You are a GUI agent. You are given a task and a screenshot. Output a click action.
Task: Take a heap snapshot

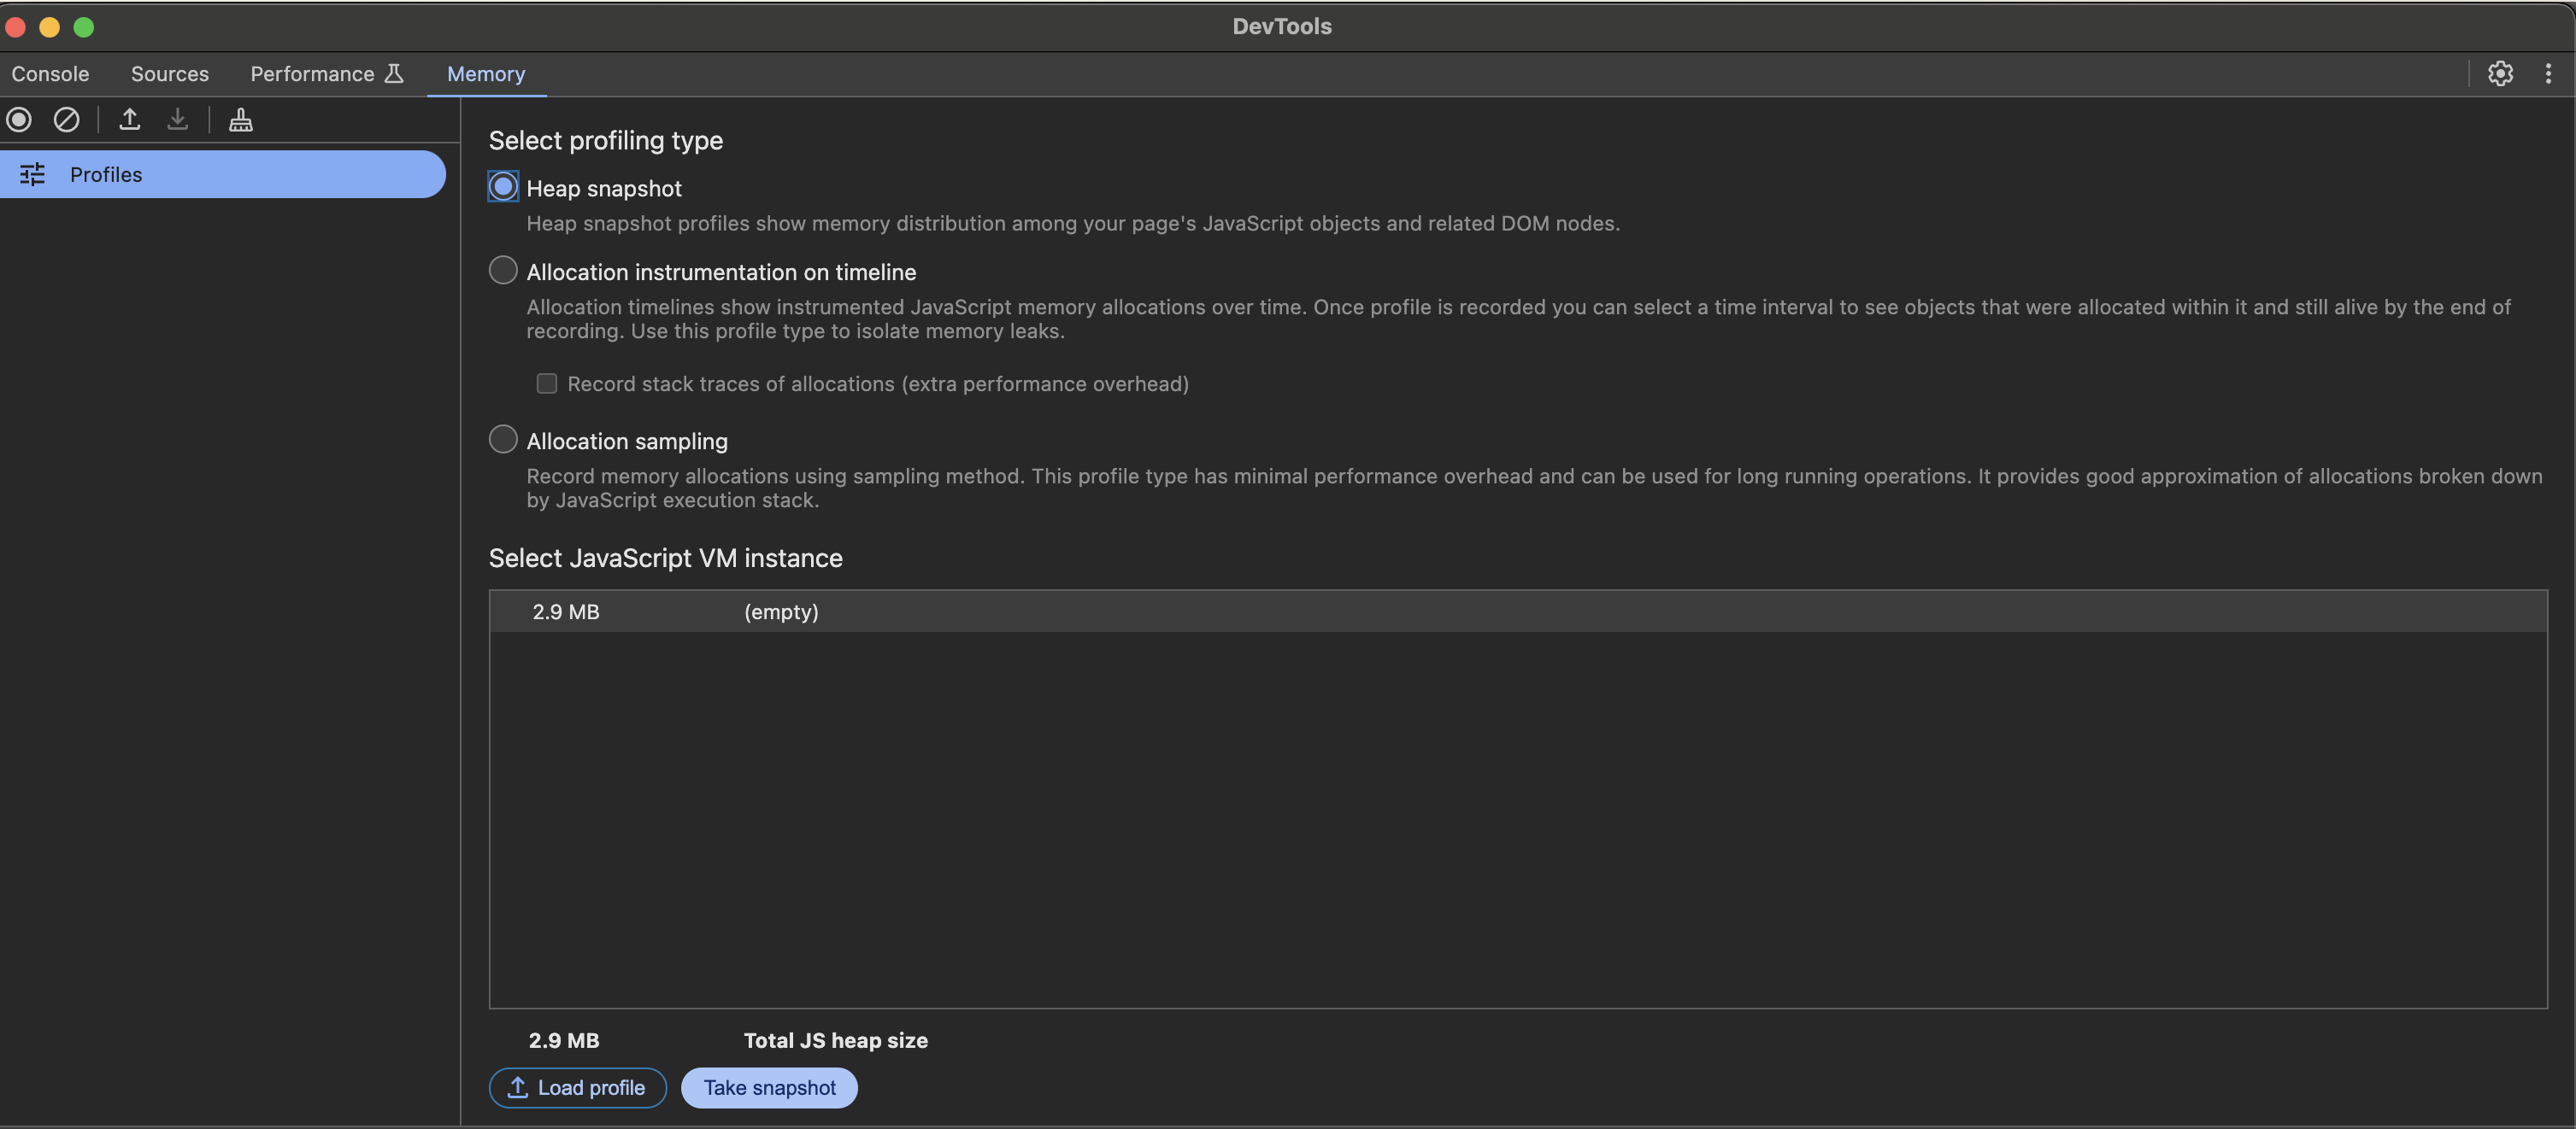768,1088
